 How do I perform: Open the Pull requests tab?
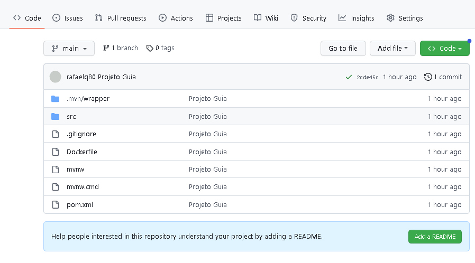[x=121, y=18]
